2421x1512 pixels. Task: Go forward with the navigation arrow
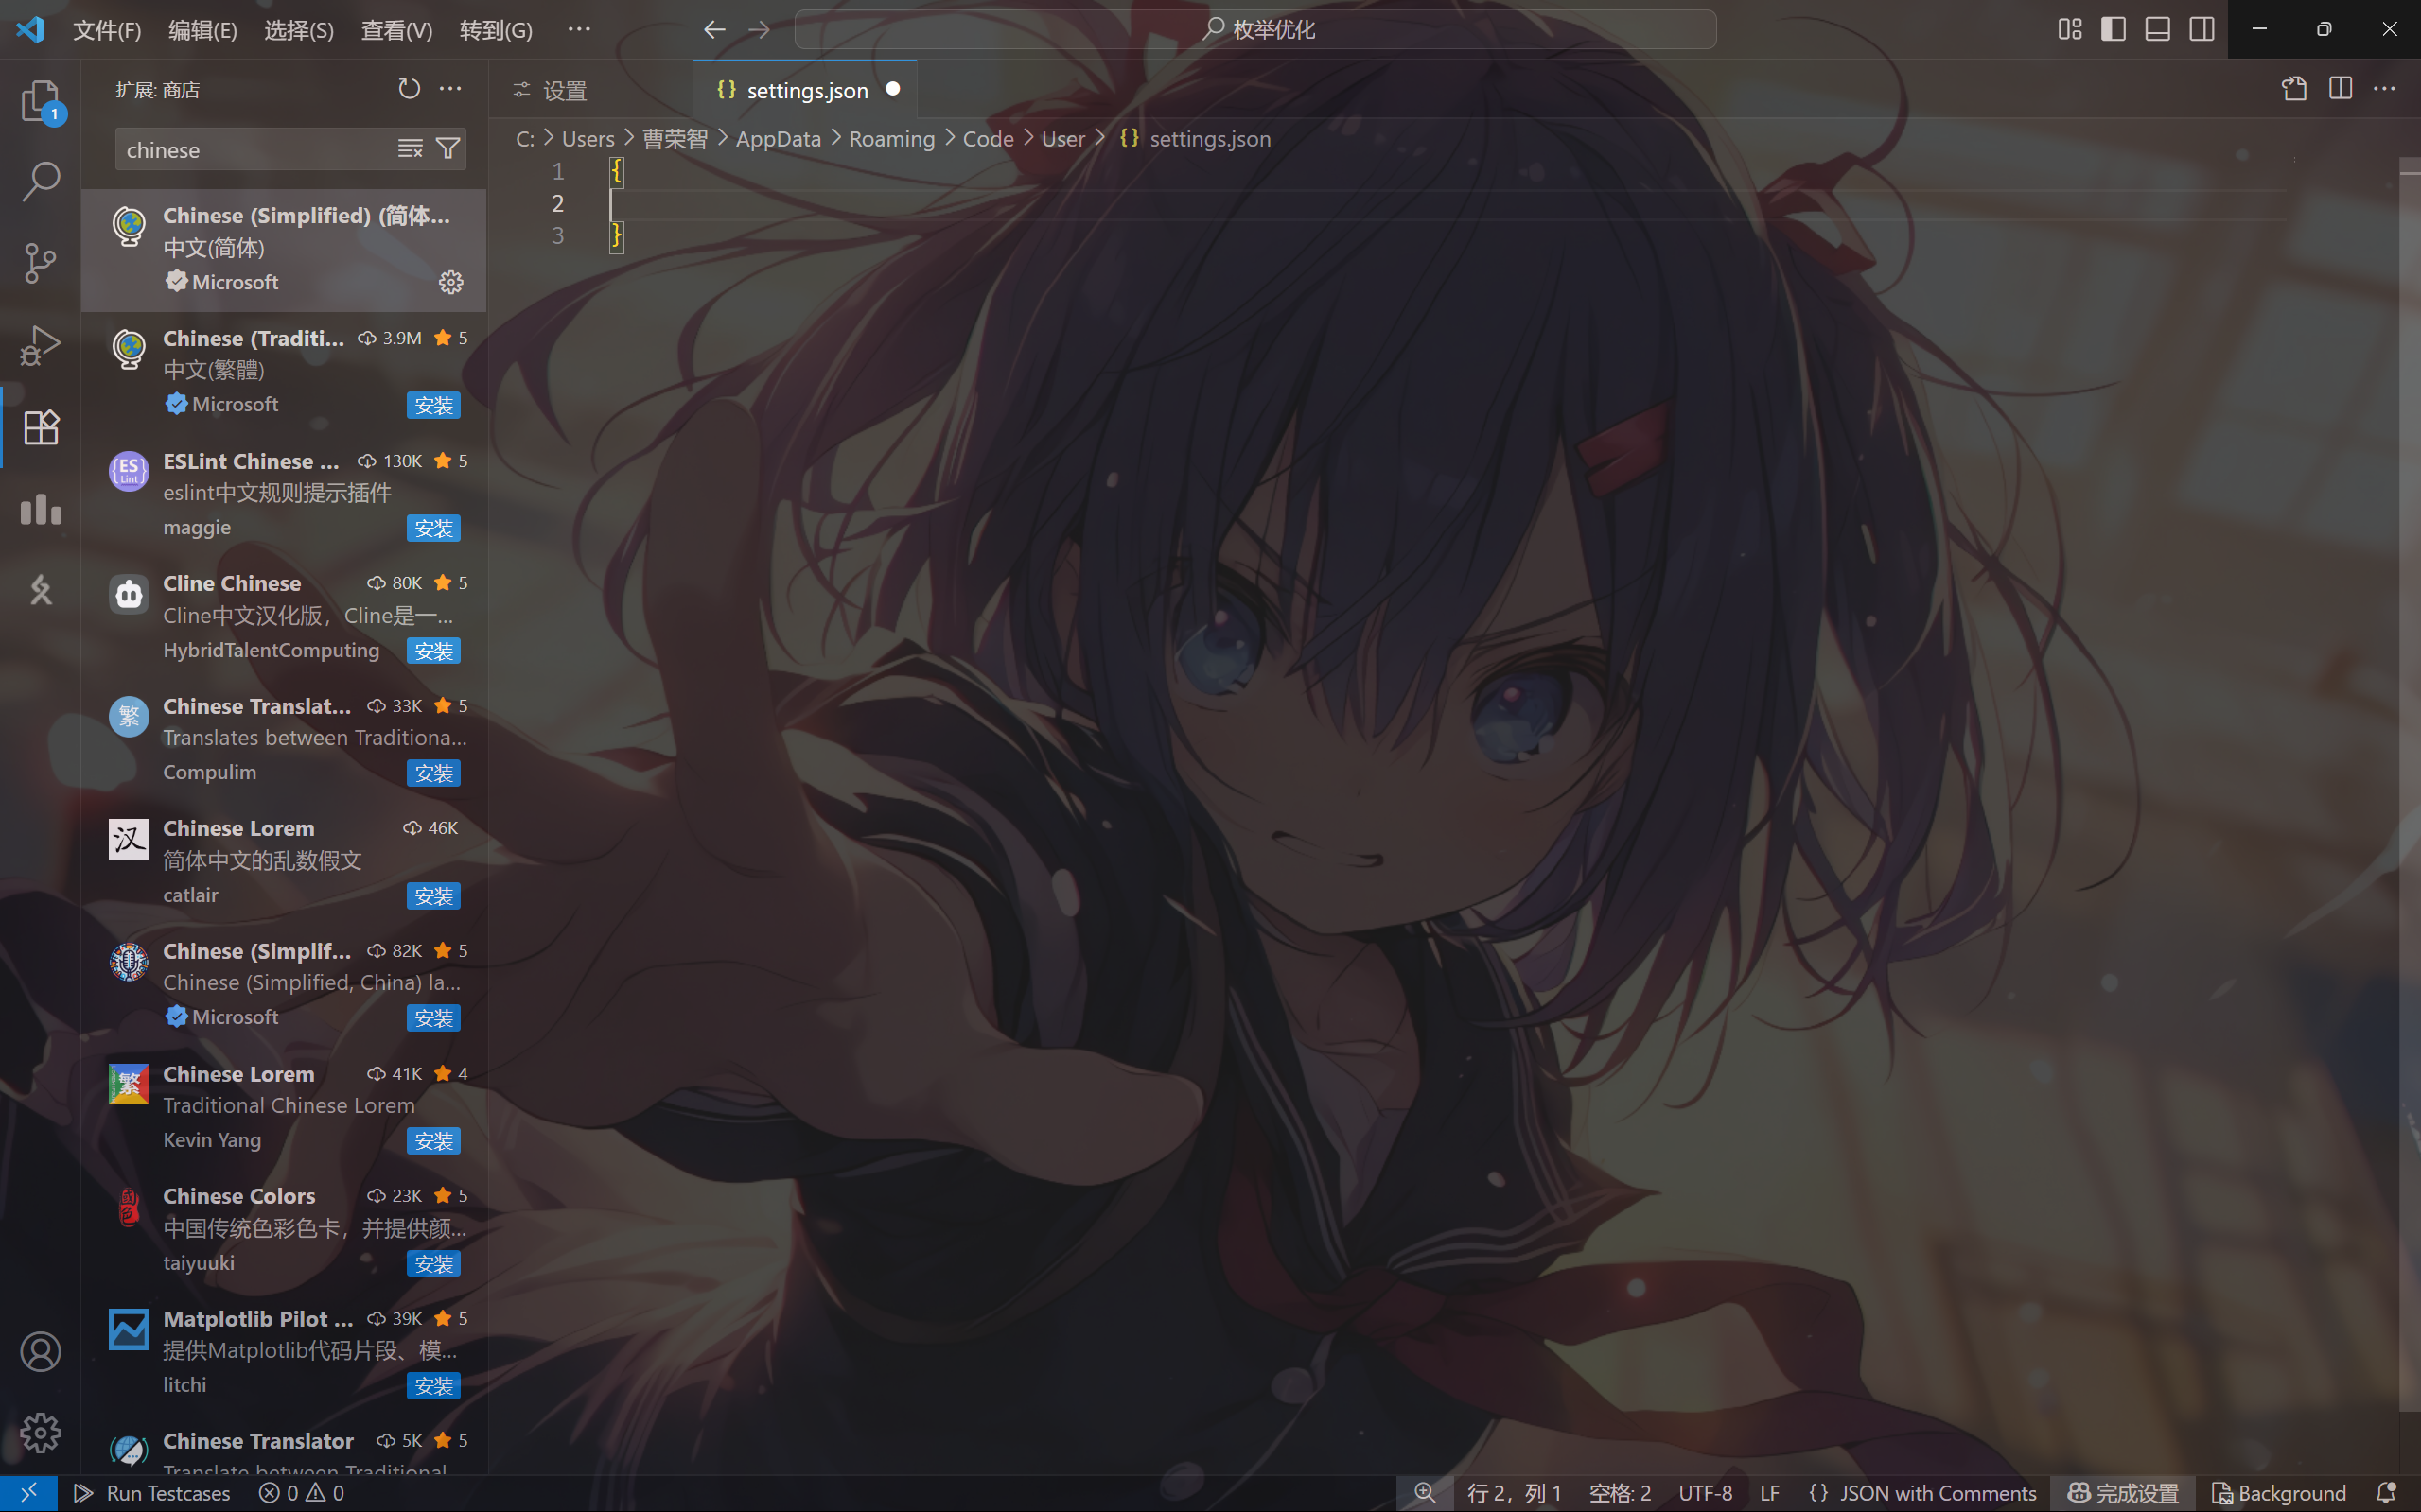pyautogui.click(x=760, y=30)
